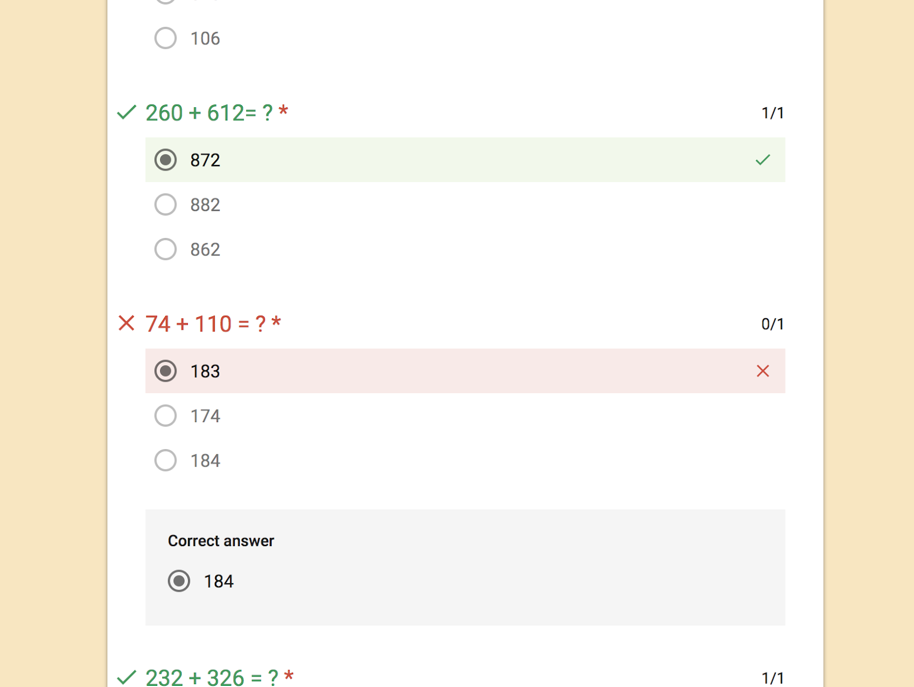914x687 pixels.
Task: Click the green checkmark beside 232 + 326 question
Action: point(126,677)
